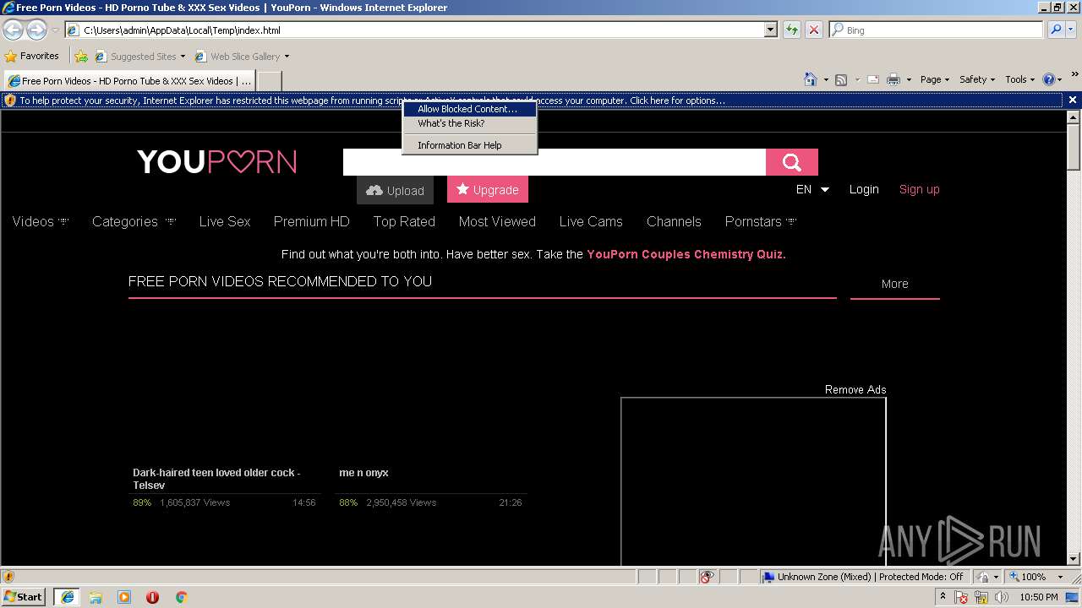
Task: Click the pink Upgrade button
Action: [x=488, y=189]
